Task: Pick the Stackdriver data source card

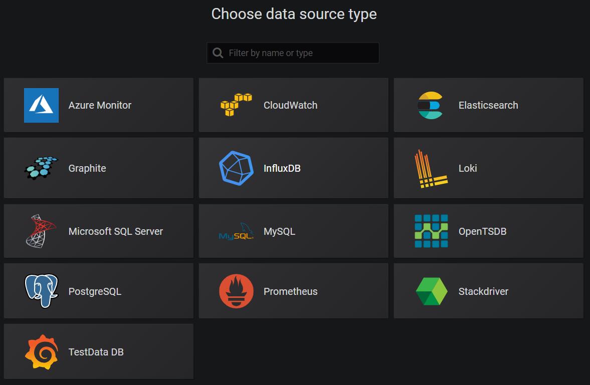Action: (x=488, y=290)
